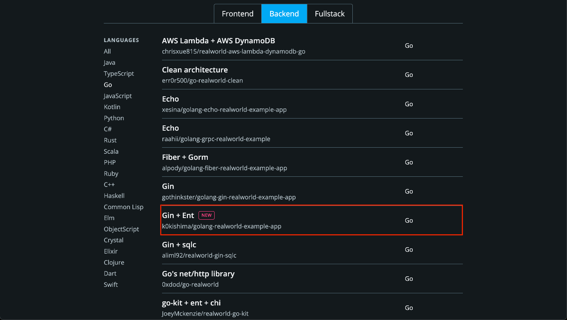The width and height of the screenshot is (567, 320).
Task: Choose Swift from the languages list
Action: (x=111, y=285)
